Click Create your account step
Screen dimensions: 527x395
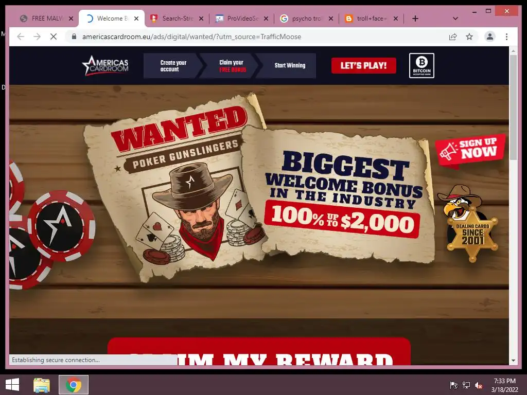coord(173,66)
